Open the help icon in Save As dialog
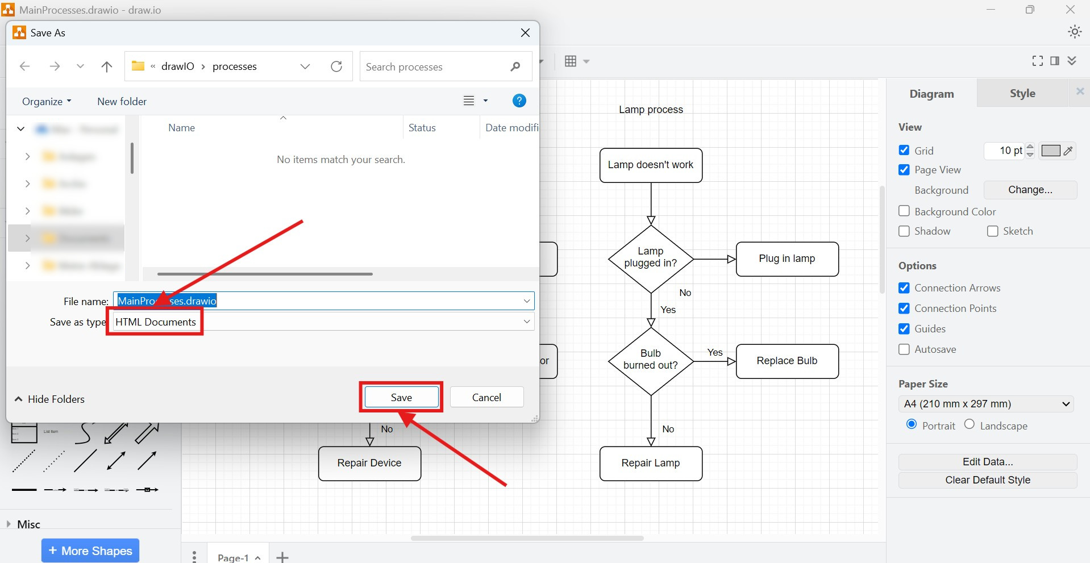Screen dimensions: 1090x563 coord(519,101)
